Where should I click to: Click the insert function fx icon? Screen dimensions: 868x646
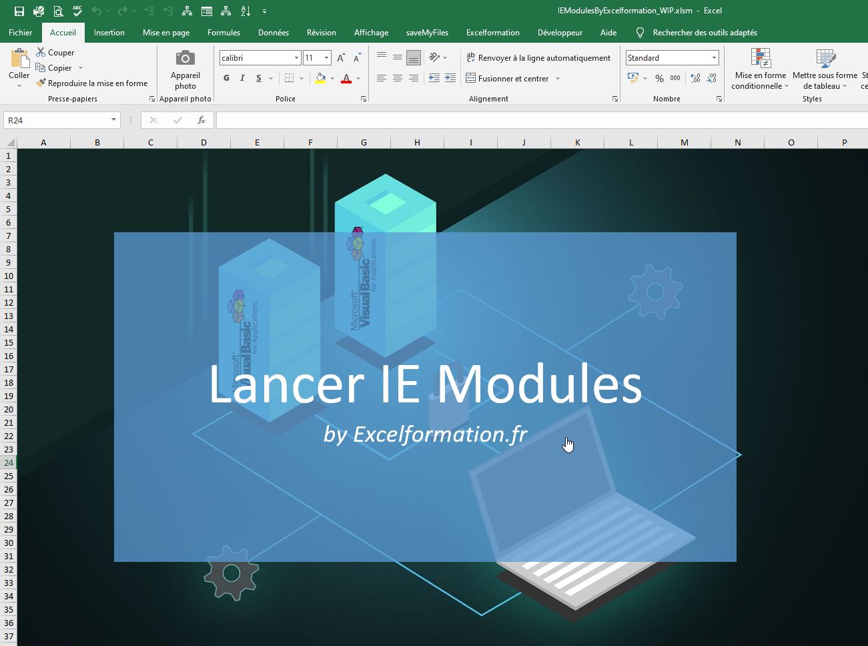click(x=201, y=120)
